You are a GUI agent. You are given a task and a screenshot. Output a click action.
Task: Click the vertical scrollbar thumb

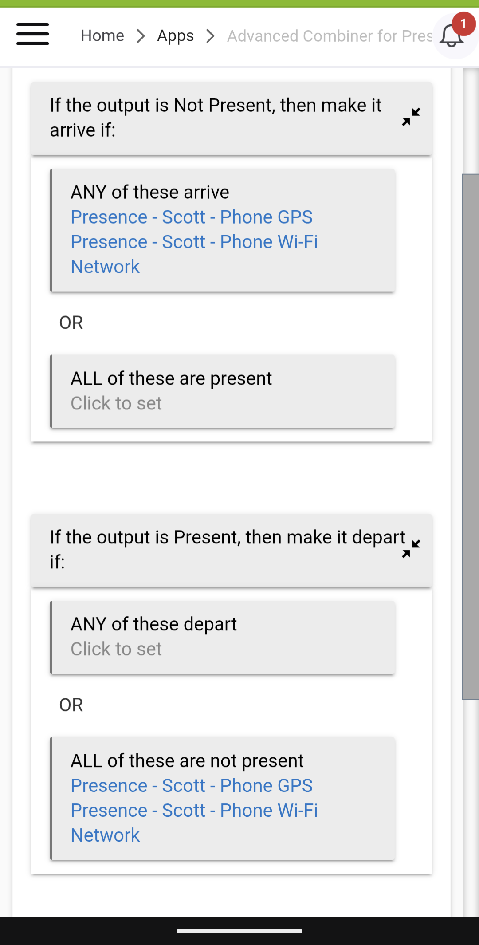[x=471, y=437]
